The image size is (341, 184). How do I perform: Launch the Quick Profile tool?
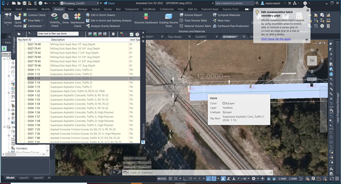point(18,20)
